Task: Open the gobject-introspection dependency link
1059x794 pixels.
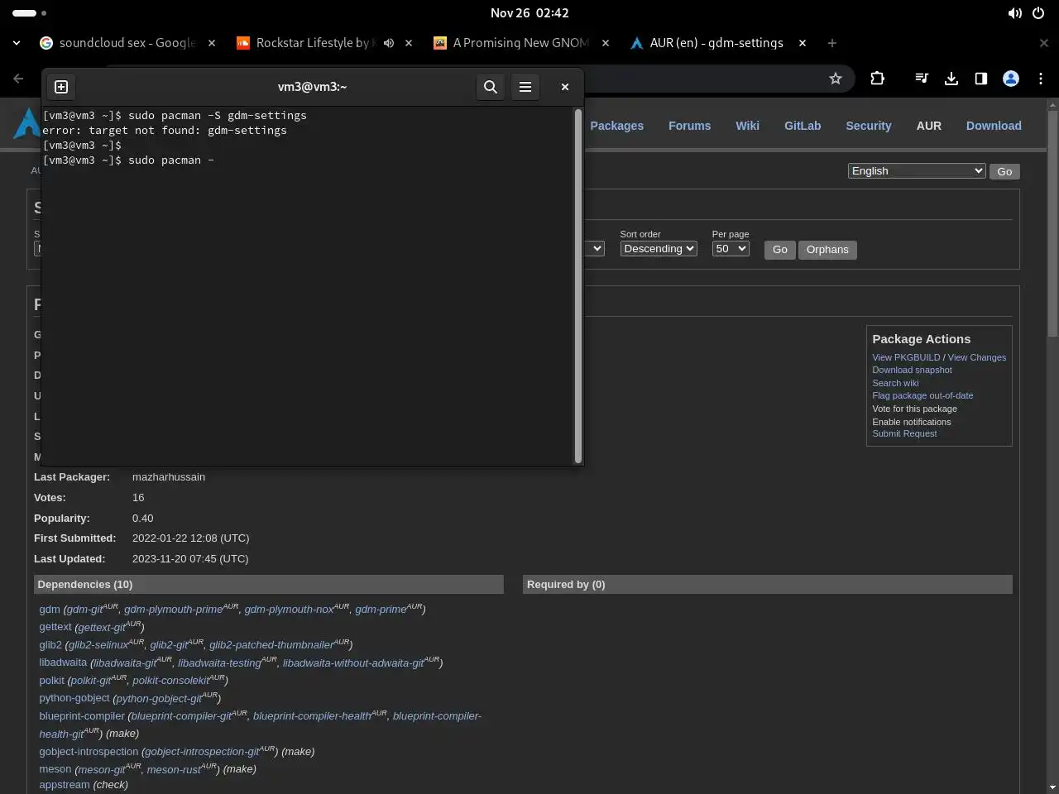Action: pos(89,752)
